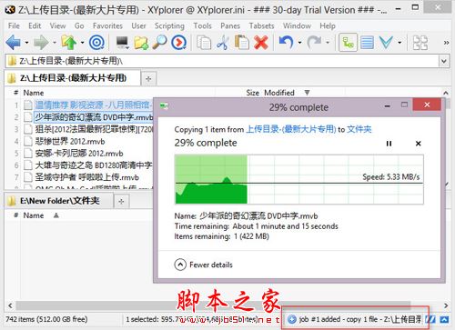455x330 pixels.
Task: Click the job #1 added status entry
Action: [x=354, y=319]
